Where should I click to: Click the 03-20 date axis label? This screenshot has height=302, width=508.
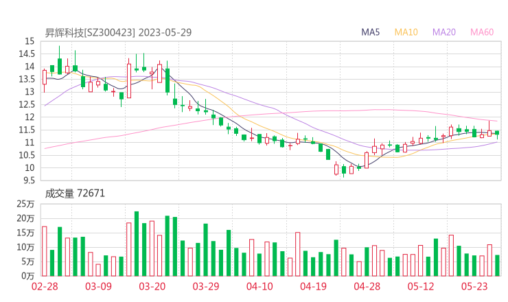tap(152, 286)
